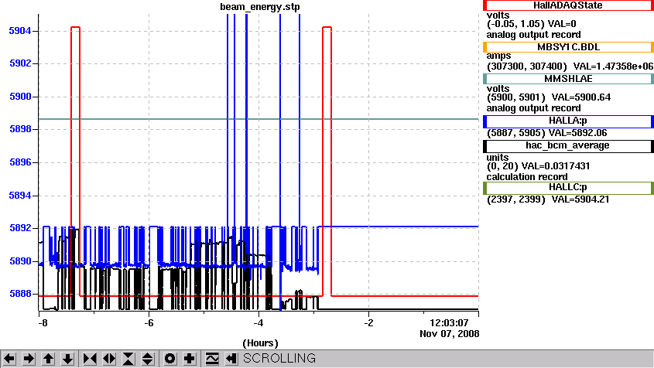Screen dimensions: 654x368
Task: Click the 5888 y-axis tick label
Action: [20, 294]
